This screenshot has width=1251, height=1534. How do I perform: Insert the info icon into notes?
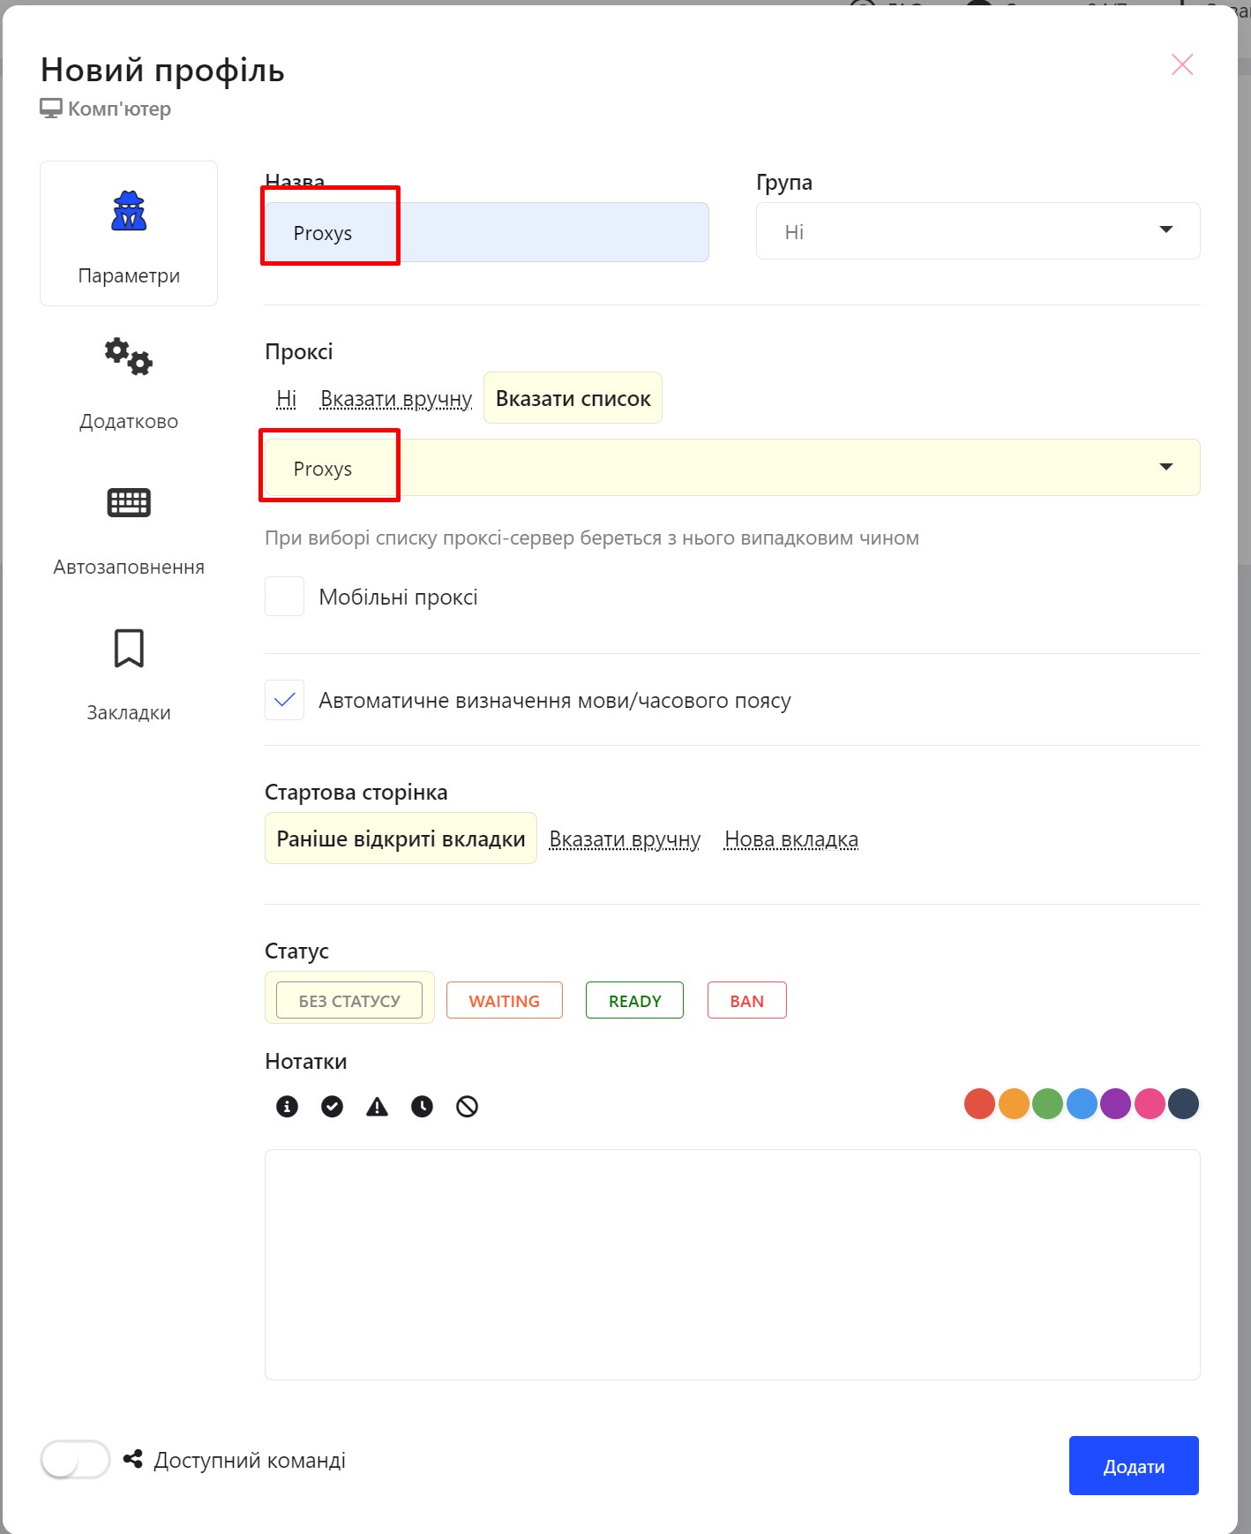287,1106
